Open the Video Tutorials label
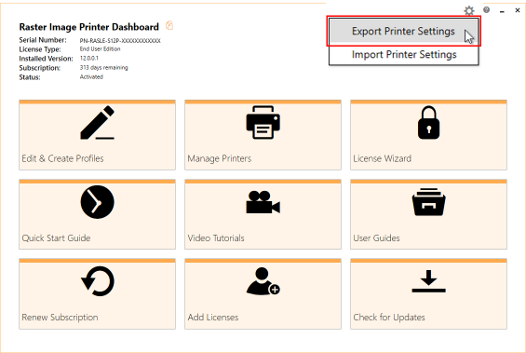This screenshot has width=526, height=353. (216, 238)
